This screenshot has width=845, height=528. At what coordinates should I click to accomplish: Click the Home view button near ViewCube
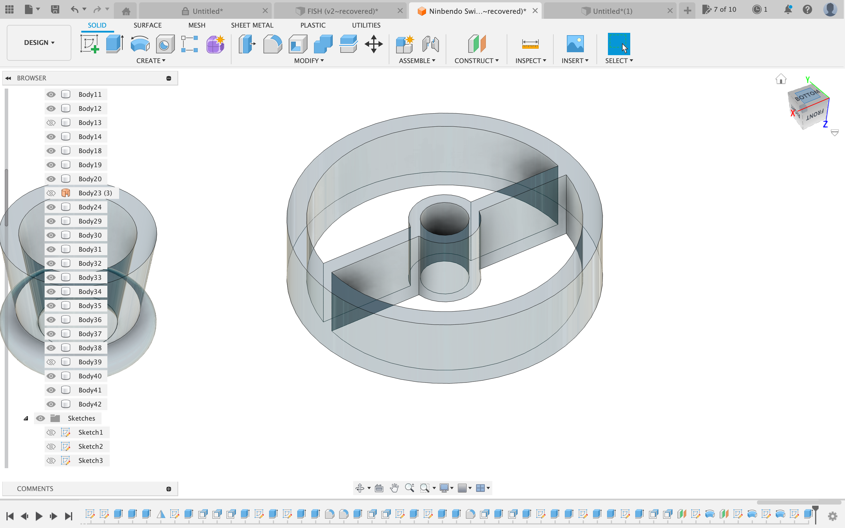click(x=781, y=79)
